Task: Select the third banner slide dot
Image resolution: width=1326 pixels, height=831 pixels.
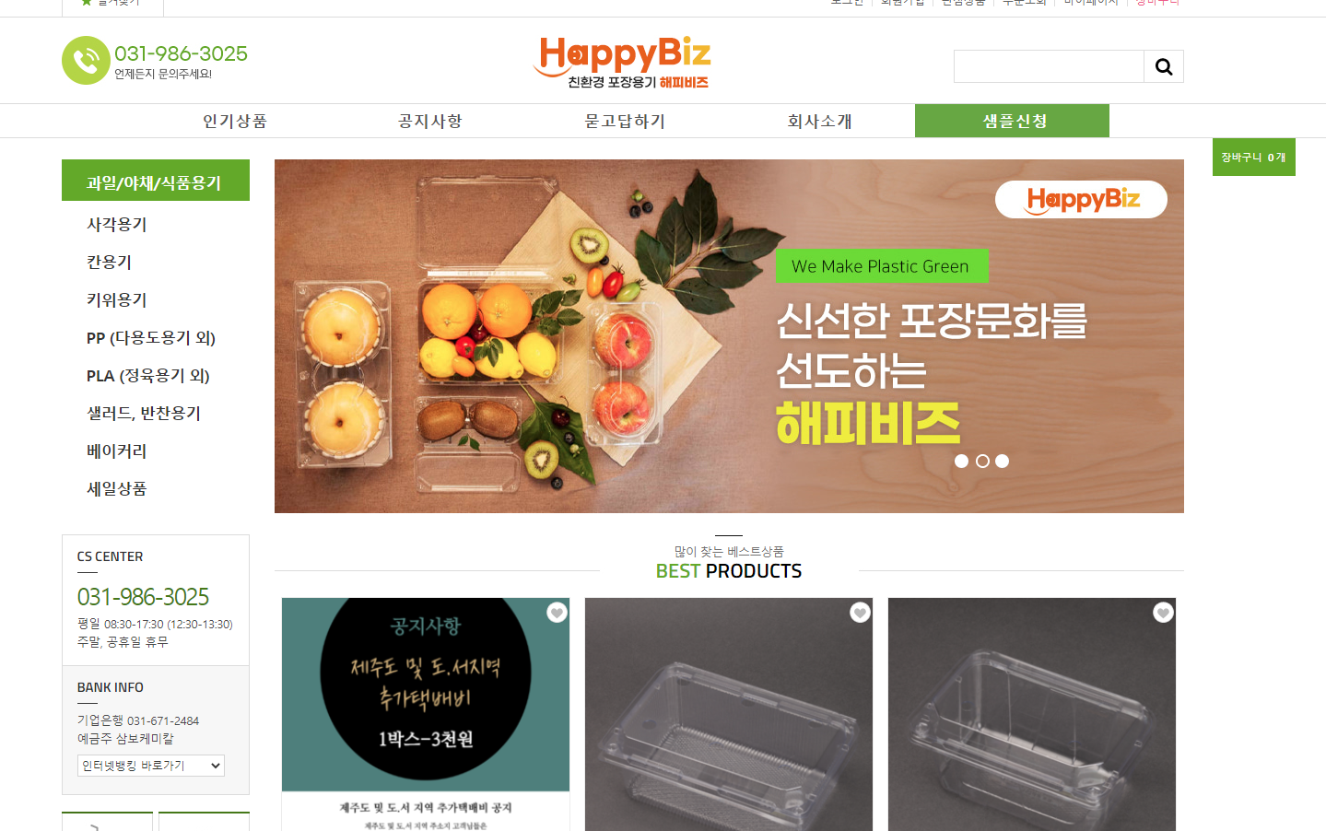Action: (x=1003, y=461)
